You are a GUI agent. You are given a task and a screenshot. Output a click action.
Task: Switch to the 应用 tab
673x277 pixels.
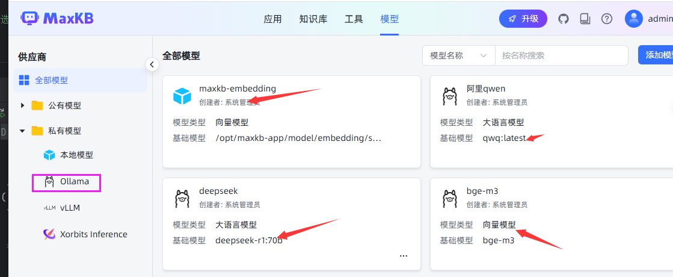[272, 19]
